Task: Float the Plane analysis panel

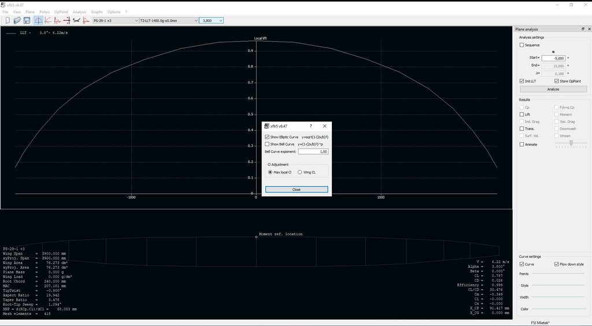Action: (582, 29)
